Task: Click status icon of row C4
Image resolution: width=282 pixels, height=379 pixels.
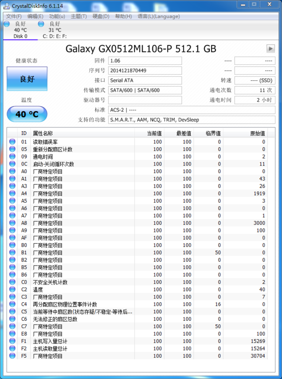Action: click(x=12, y=304)
